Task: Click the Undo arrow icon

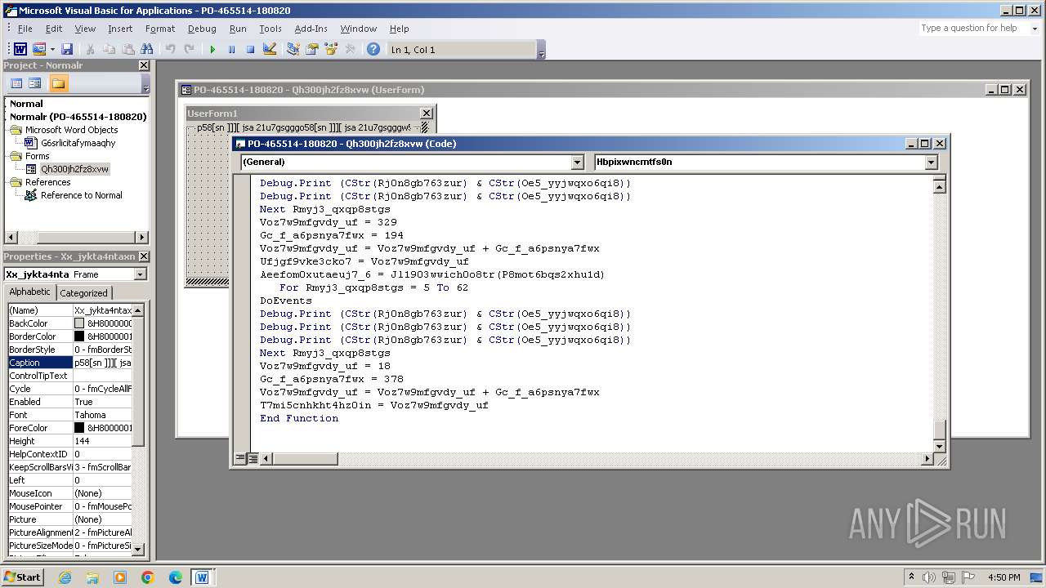Action: pos(170,50)
